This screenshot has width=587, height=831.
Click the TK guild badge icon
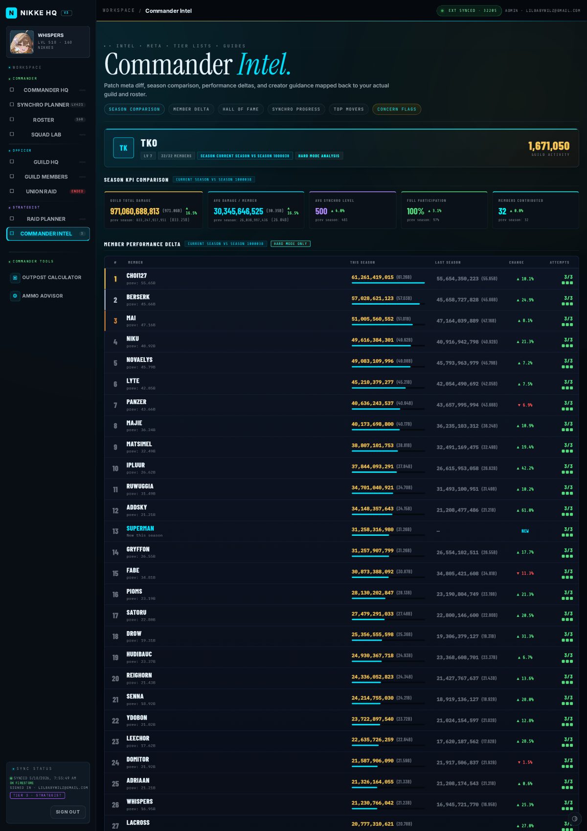coord(124,148)
